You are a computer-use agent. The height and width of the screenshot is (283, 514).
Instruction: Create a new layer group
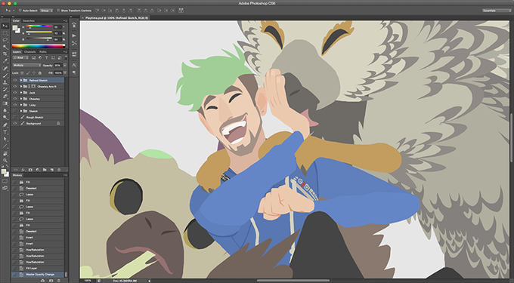tap(45, 170)
